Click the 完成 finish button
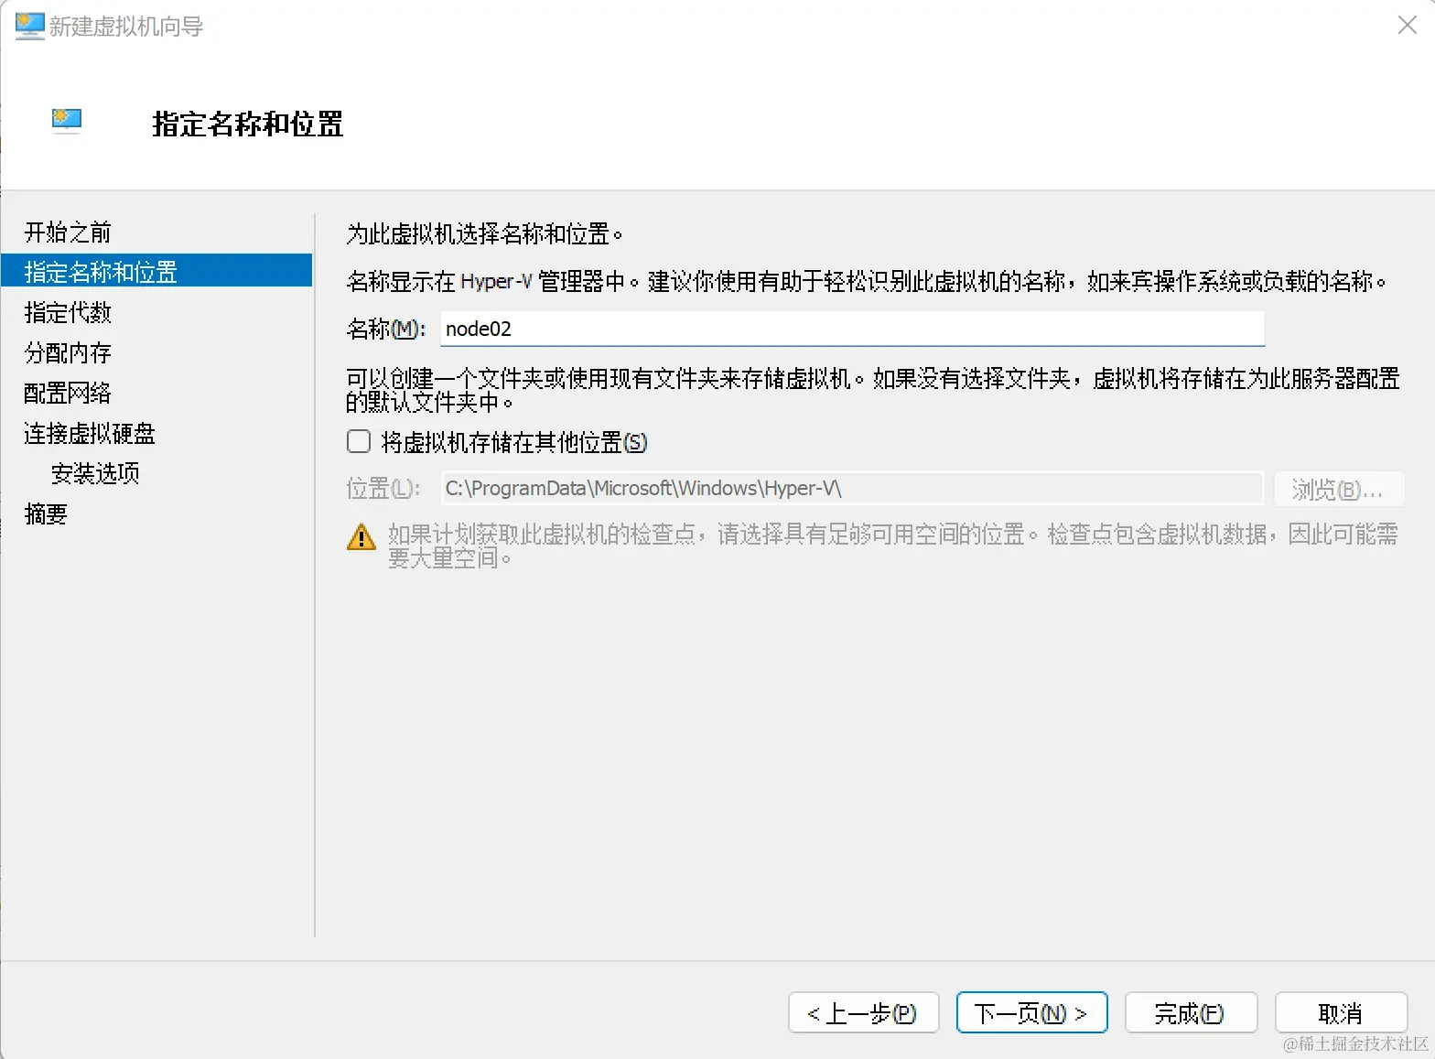Screen dimensions: 1435x1059 (1191, 1012)
